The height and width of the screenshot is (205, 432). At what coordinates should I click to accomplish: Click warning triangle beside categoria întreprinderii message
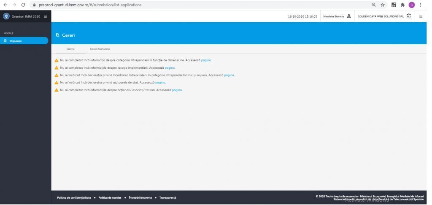tap(57, 60)
